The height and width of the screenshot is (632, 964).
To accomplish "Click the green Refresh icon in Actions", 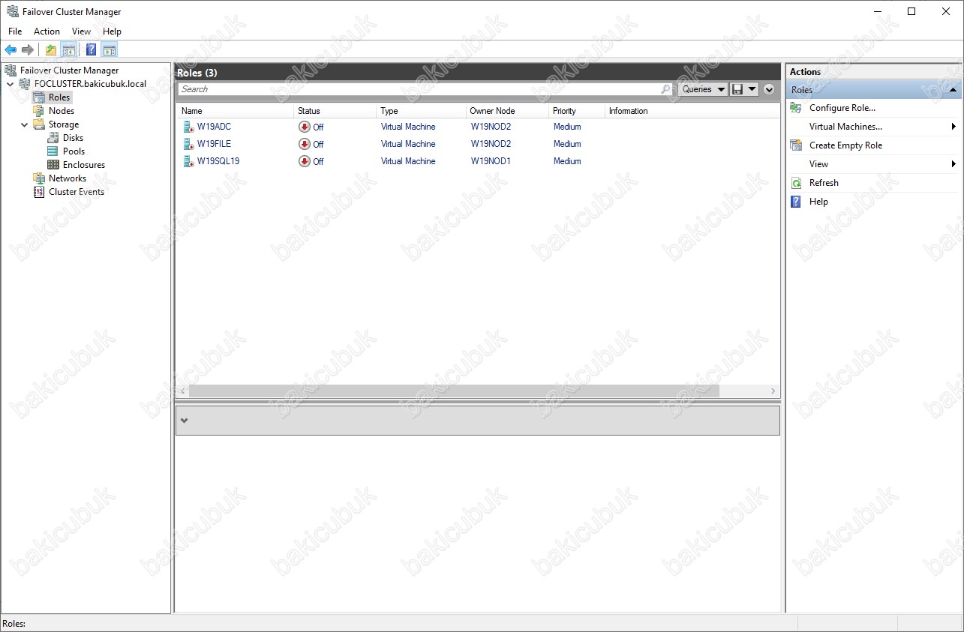I will click(796, 183).
